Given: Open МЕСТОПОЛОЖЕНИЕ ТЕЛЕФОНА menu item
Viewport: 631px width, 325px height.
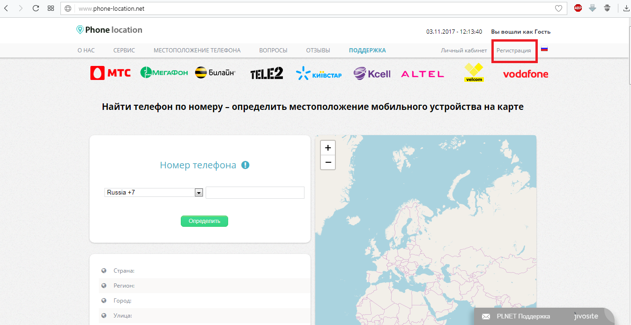Looking at the screenshot, I should [197, 51].
